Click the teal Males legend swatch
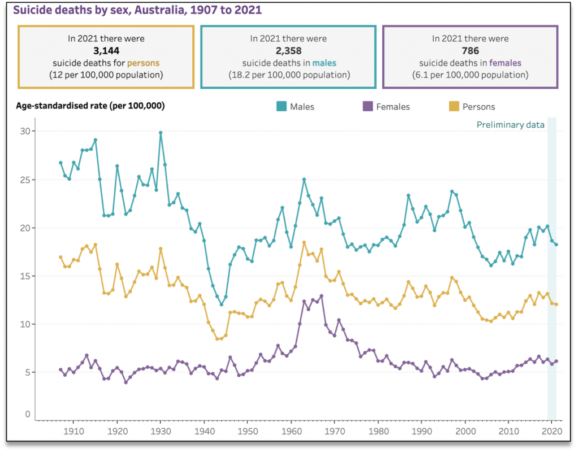The image size is (579, 453). tap(282, 107)
